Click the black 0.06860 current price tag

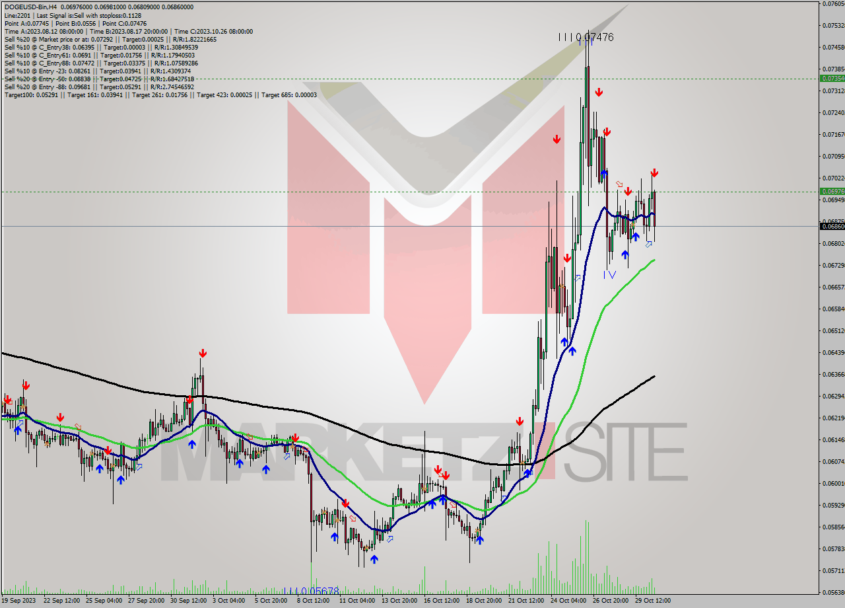tap(831, 226)
